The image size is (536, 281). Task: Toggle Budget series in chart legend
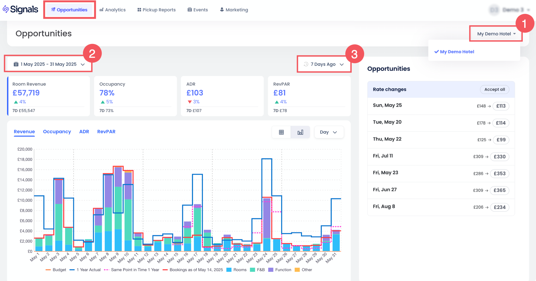pos(56,270)
